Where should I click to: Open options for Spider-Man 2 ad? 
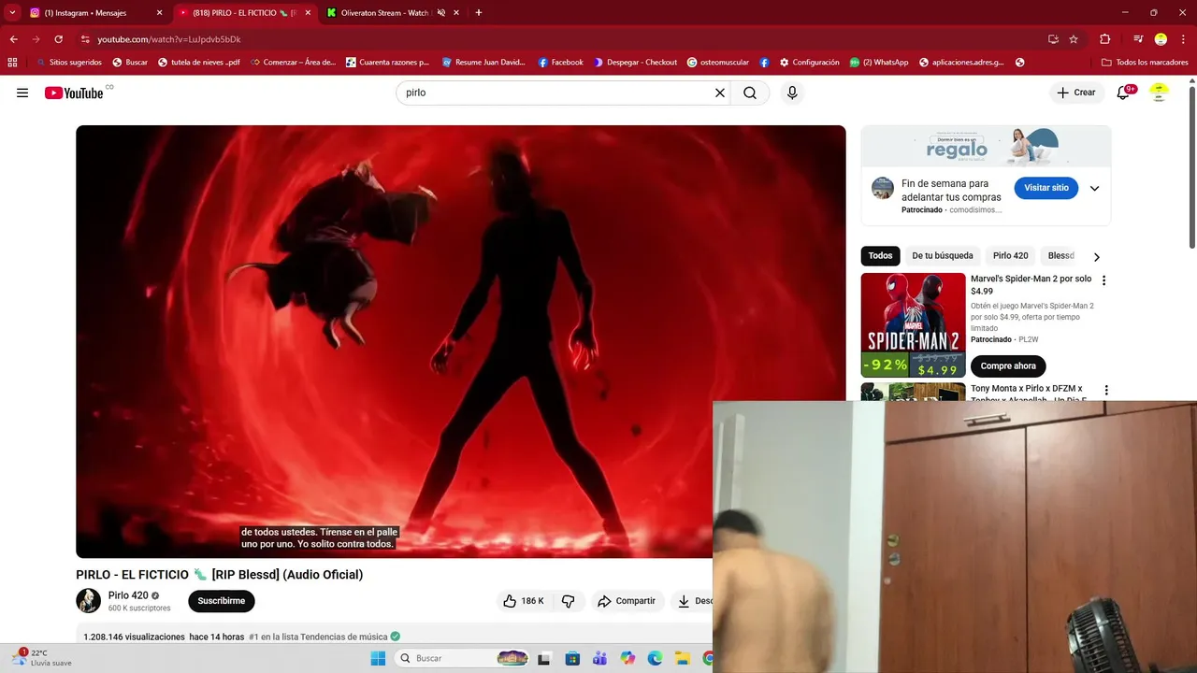click(1103, 280)
